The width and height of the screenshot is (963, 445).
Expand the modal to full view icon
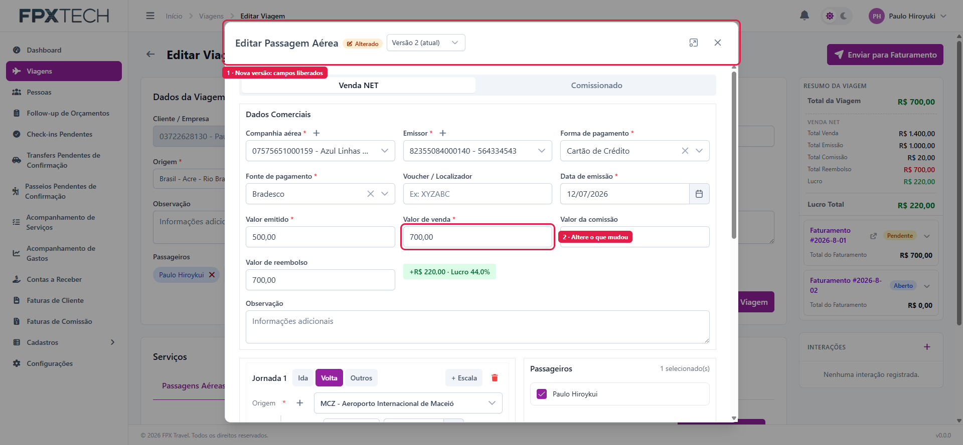[x=694, y=43]
